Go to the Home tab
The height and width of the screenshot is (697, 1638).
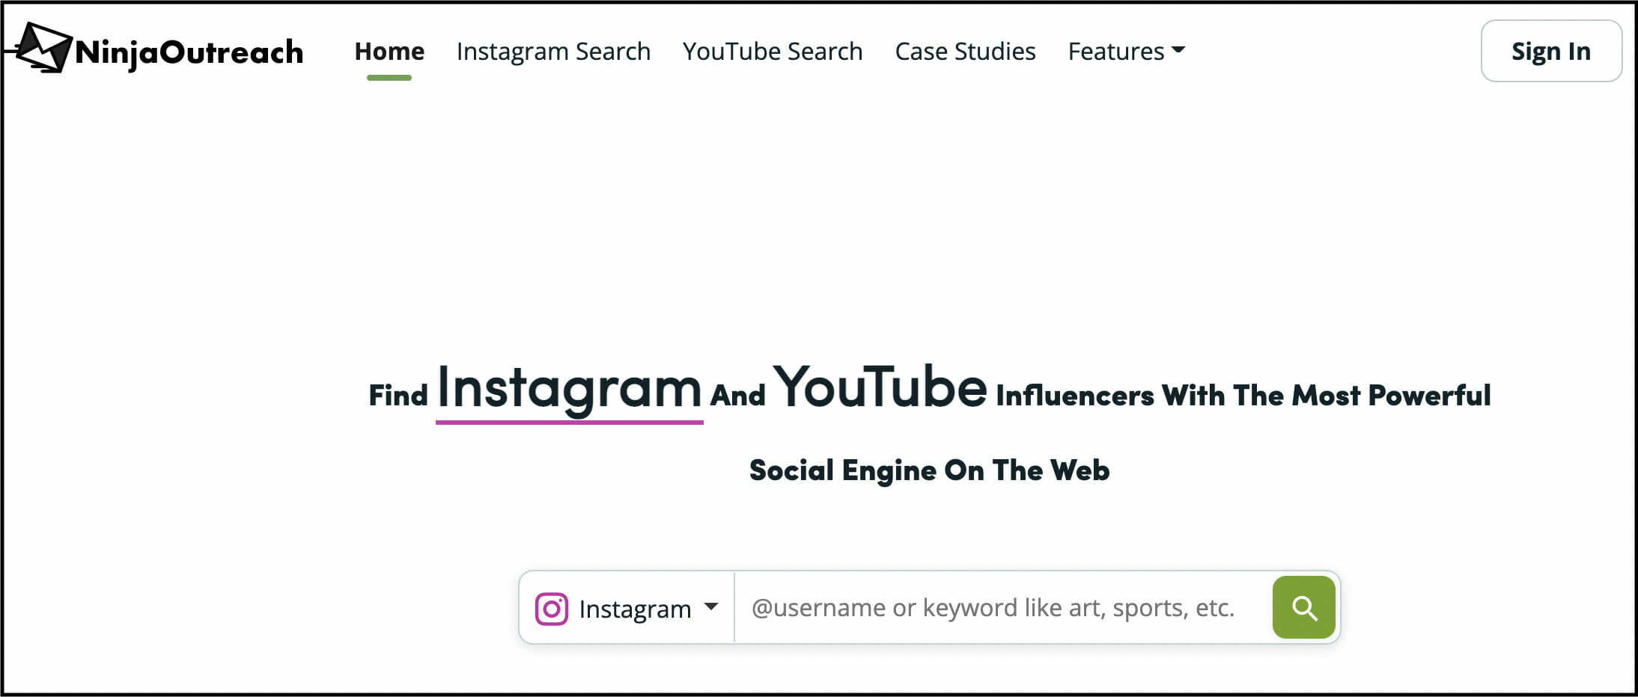tap(389, 51)
